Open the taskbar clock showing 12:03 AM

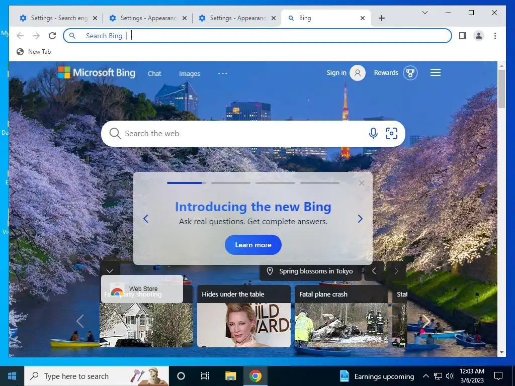coord(472,376)
